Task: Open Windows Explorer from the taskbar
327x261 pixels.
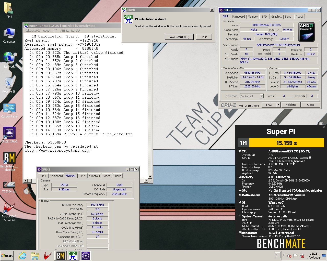Action: tap(35, 255)
